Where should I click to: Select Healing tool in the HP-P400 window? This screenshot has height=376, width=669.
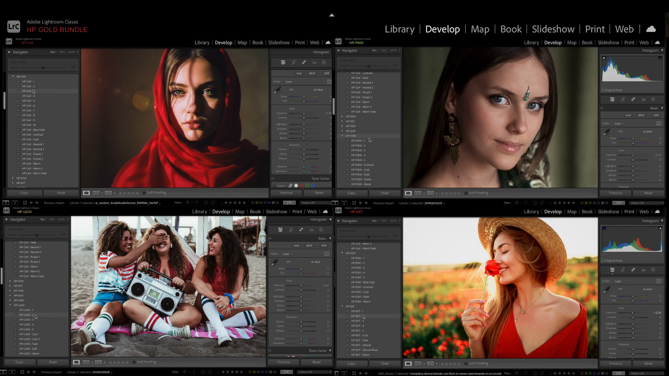click(633, 100)
